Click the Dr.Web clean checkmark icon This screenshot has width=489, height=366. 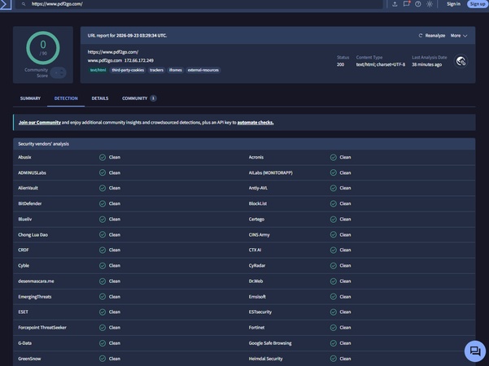(x=333, y=281)
